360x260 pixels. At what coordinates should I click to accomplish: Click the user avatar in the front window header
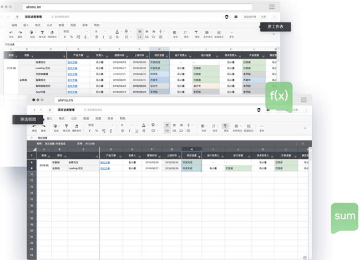pyautogui.click(x=259, y=110)
